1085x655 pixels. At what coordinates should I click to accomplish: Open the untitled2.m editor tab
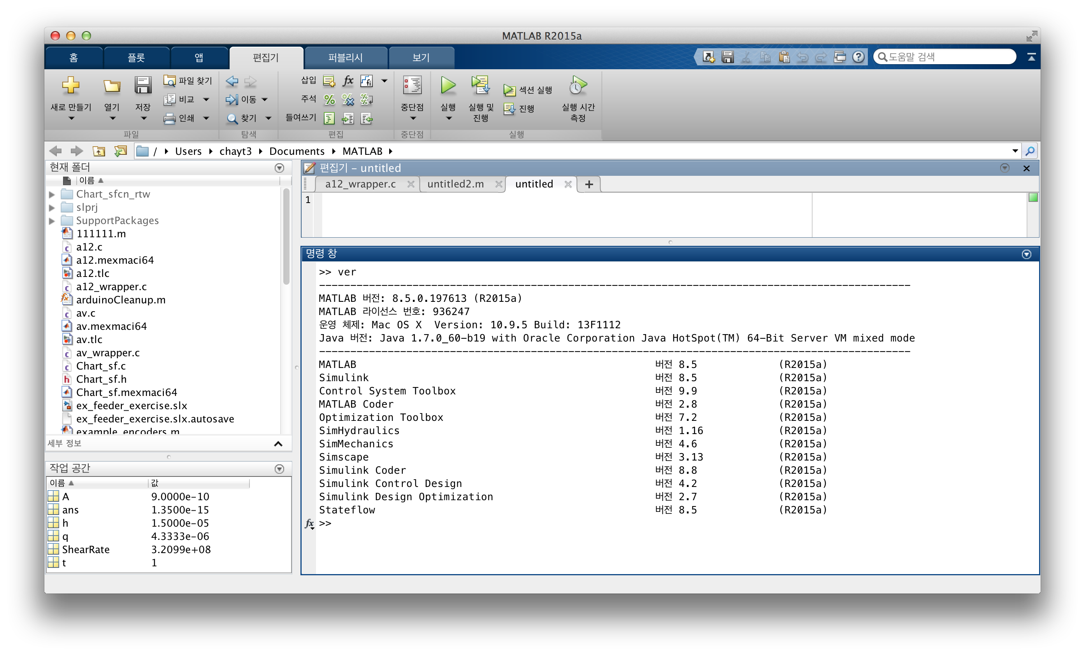tap(455, 184)
